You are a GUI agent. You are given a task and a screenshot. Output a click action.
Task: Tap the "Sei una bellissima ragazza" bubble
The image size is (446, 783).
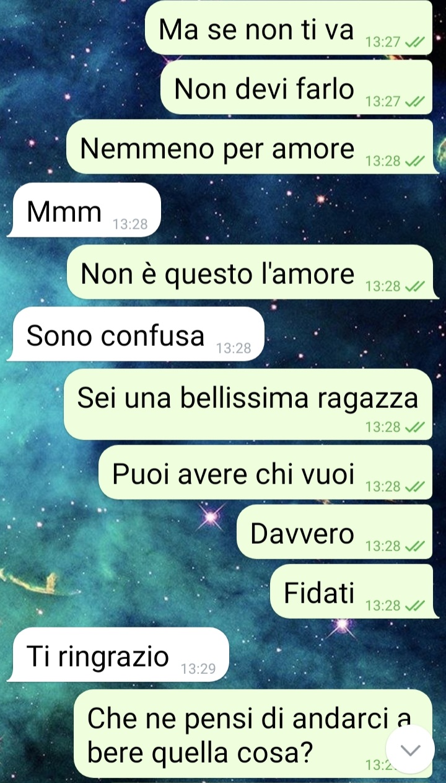point(248,405)
